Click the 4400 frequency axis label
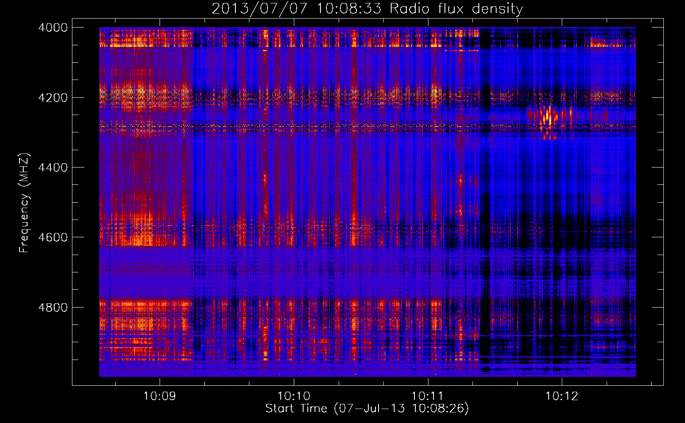685x423 pixels. (x=53, y=168)
